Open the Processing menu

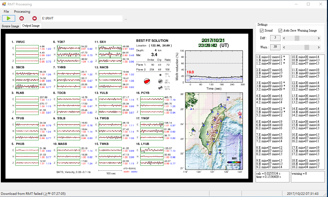[22, 12]
